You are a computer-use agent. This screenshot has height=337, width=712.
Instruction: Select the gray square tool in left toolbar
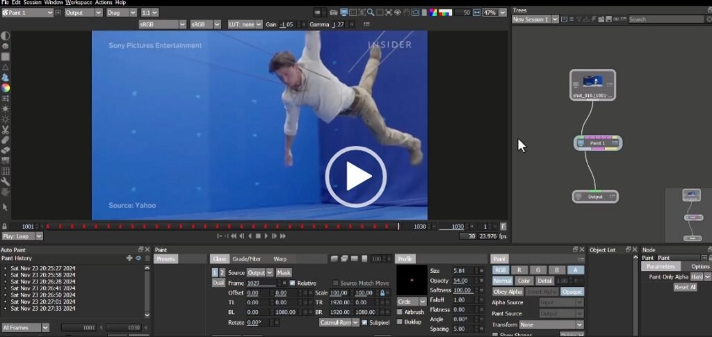point(5,57)
